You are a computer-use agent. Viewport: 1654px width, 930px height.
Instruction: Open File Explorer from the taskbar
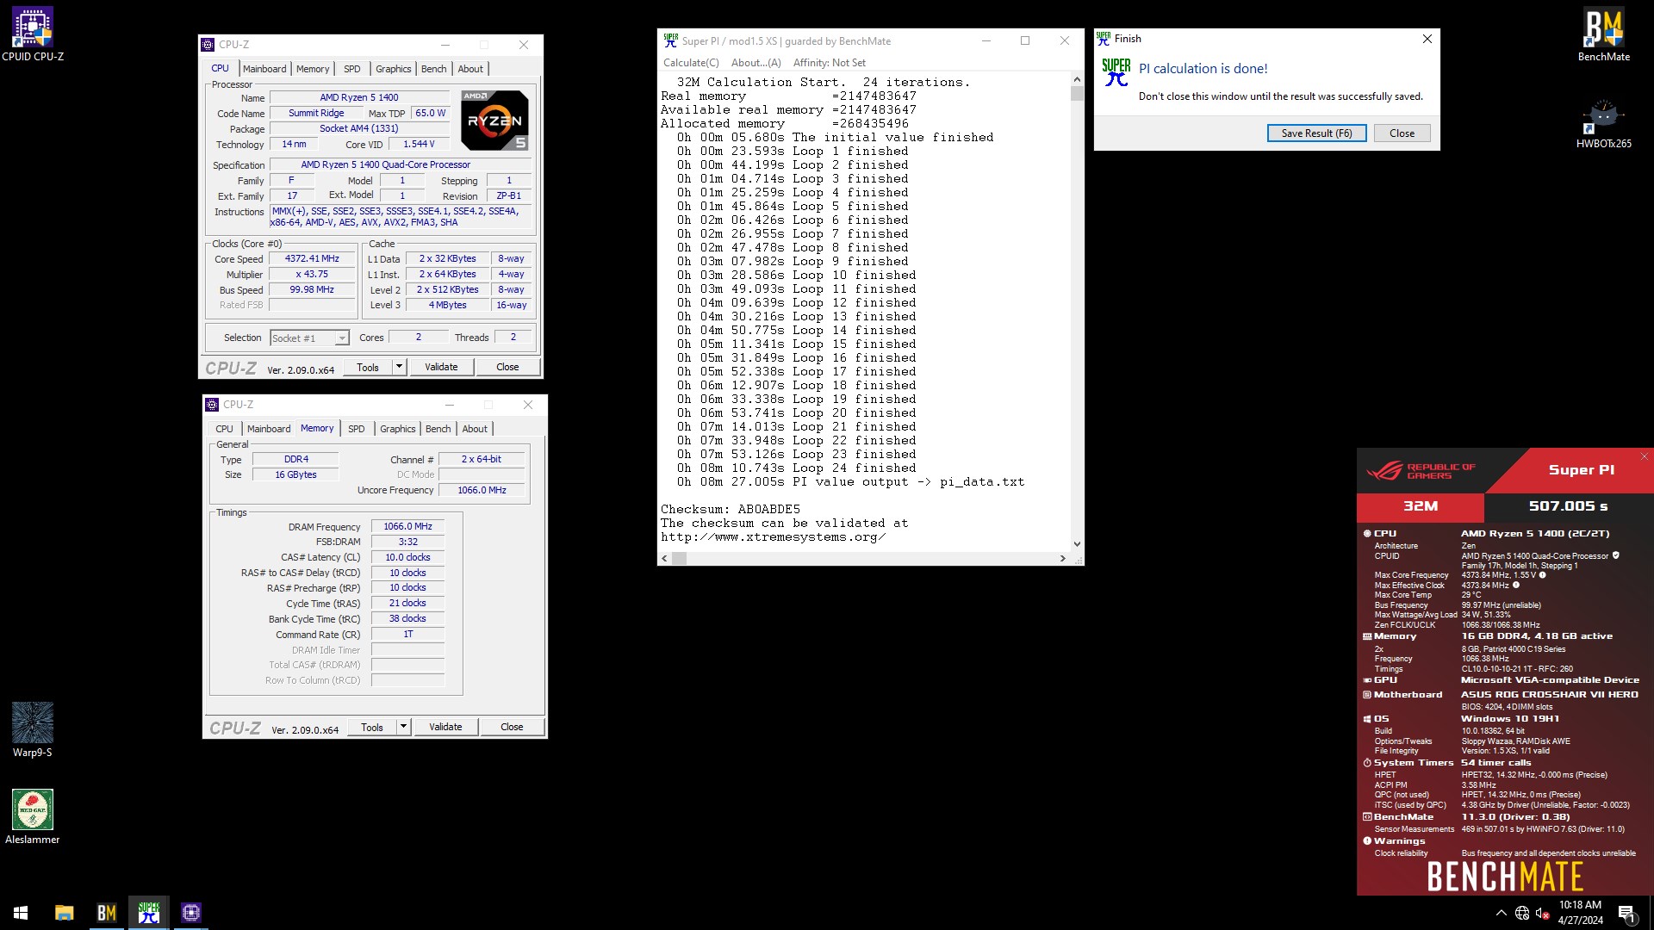(x=65, y=913)
